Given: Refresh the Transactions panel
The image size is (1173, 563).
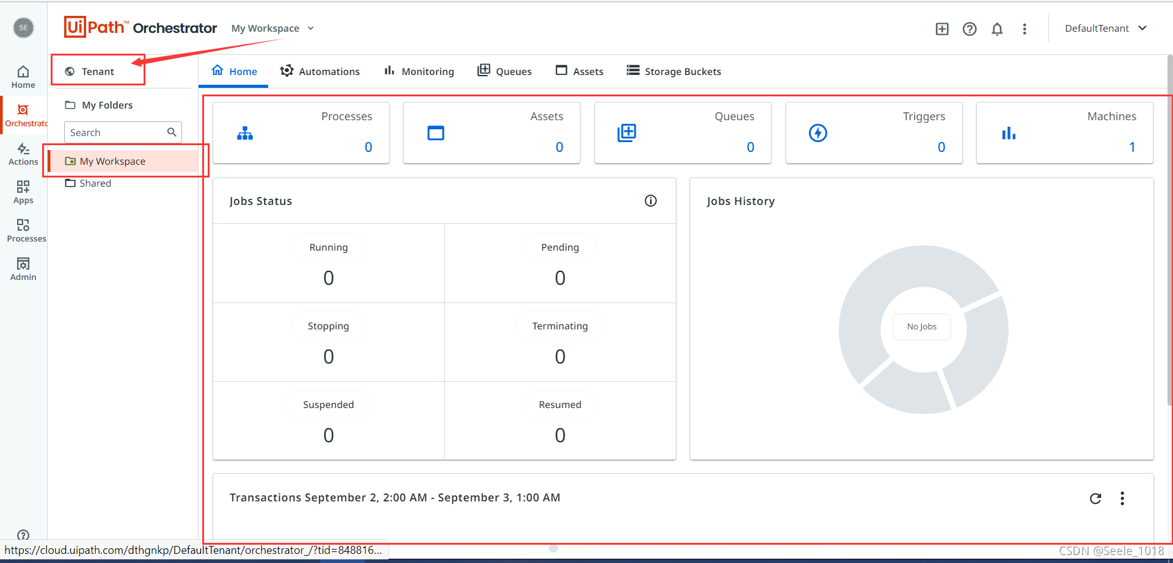Looking at the screenshot, I should pyautogui.click(x=1095, y=498).
